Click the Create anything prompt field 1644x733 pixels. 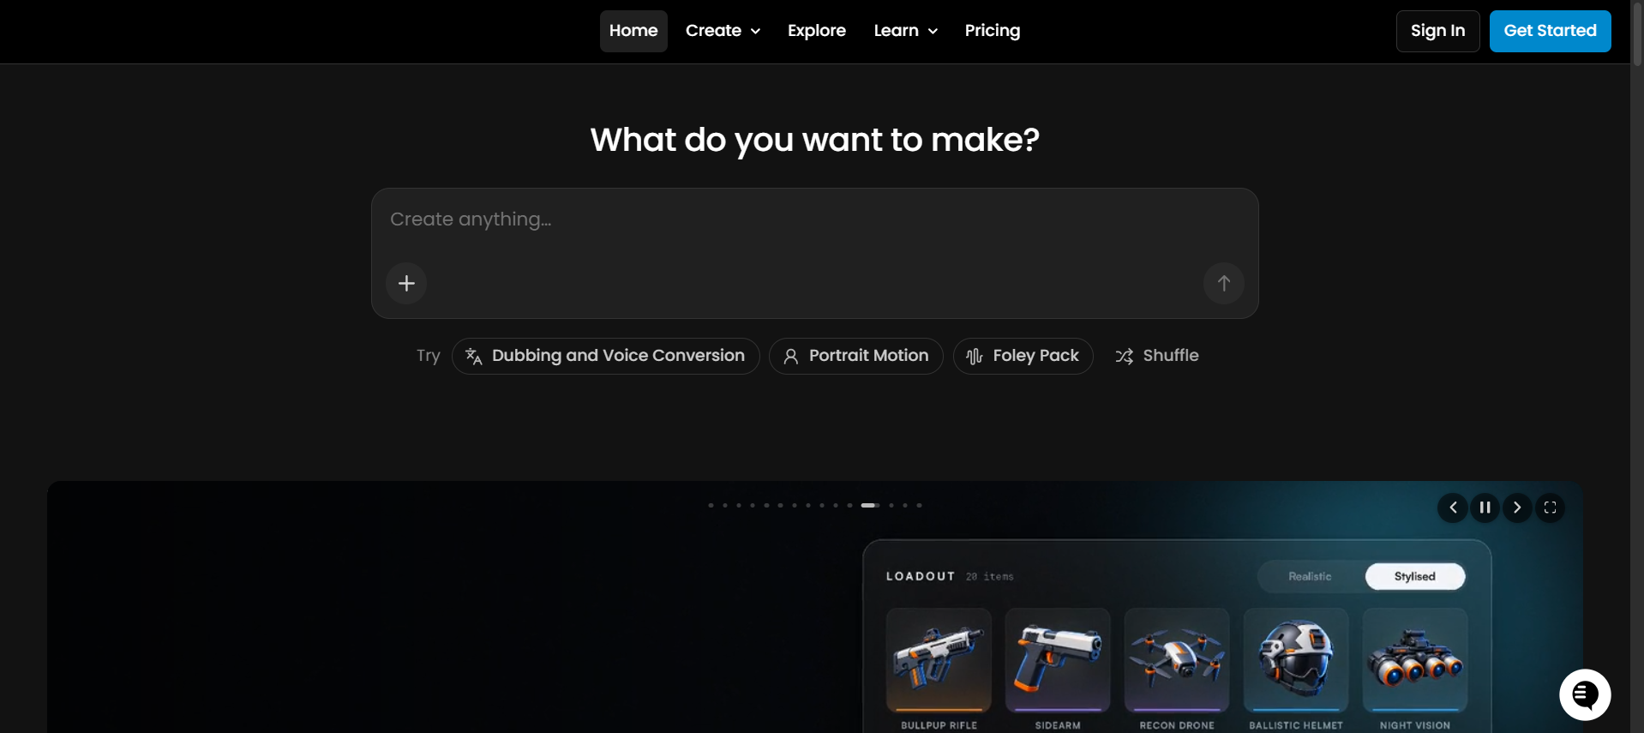point(814,219)
